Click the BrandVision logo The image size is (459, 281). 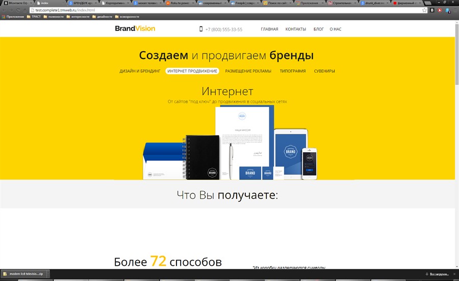pyautogui.click(x=135, y=29)
